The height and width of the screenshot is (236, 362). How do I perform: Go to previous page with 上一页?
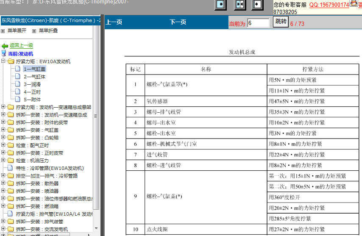pyautogui.click(x=114, y=22)
